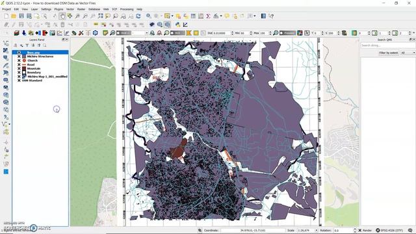
Task: Select the Michiru Structures layer name
Action: 40,57
